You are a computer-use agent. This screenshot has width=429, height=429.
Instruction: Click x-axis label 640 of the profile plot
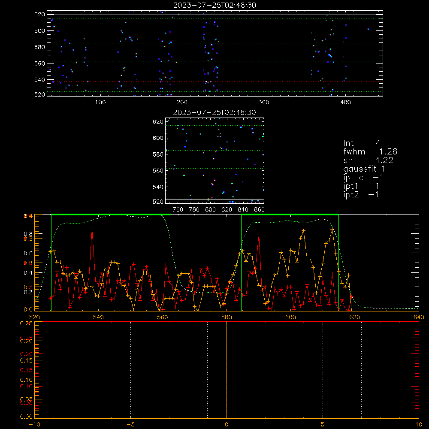coord(419,317)
